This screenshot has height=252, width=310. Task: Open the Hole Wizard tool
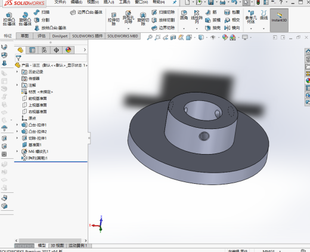tap(128, 17)
